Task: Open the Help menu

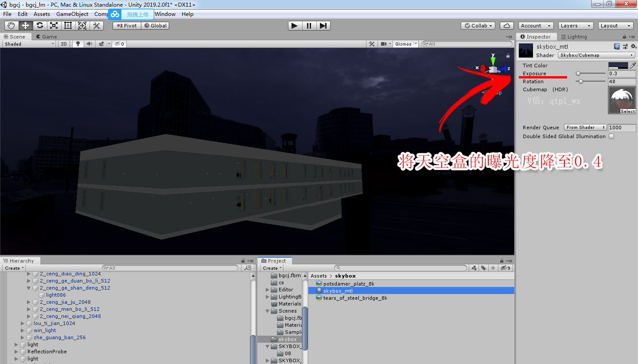Action: tap(187, 14)
